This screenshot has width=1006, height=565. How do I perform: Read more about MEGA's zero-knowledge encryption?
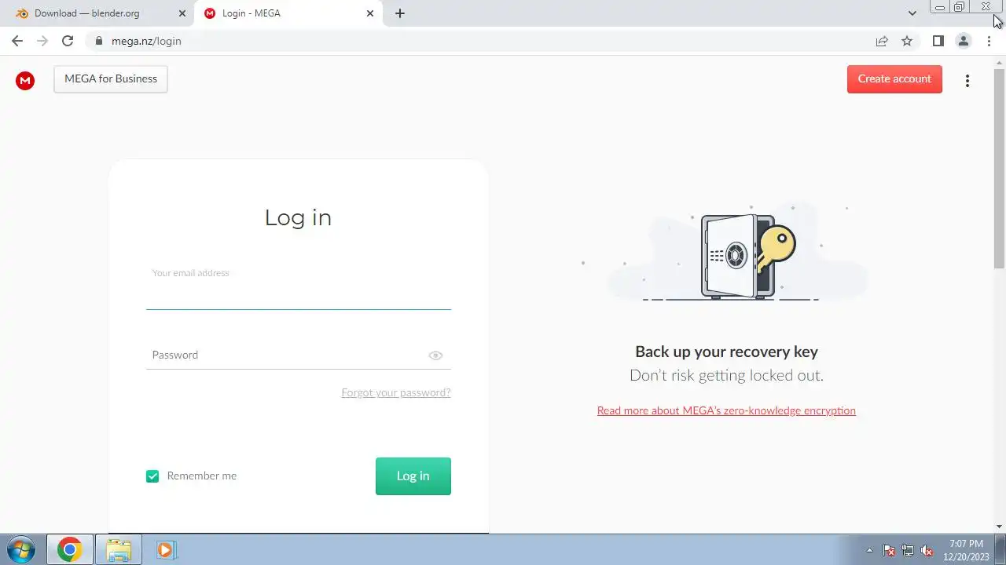point(726,410)
